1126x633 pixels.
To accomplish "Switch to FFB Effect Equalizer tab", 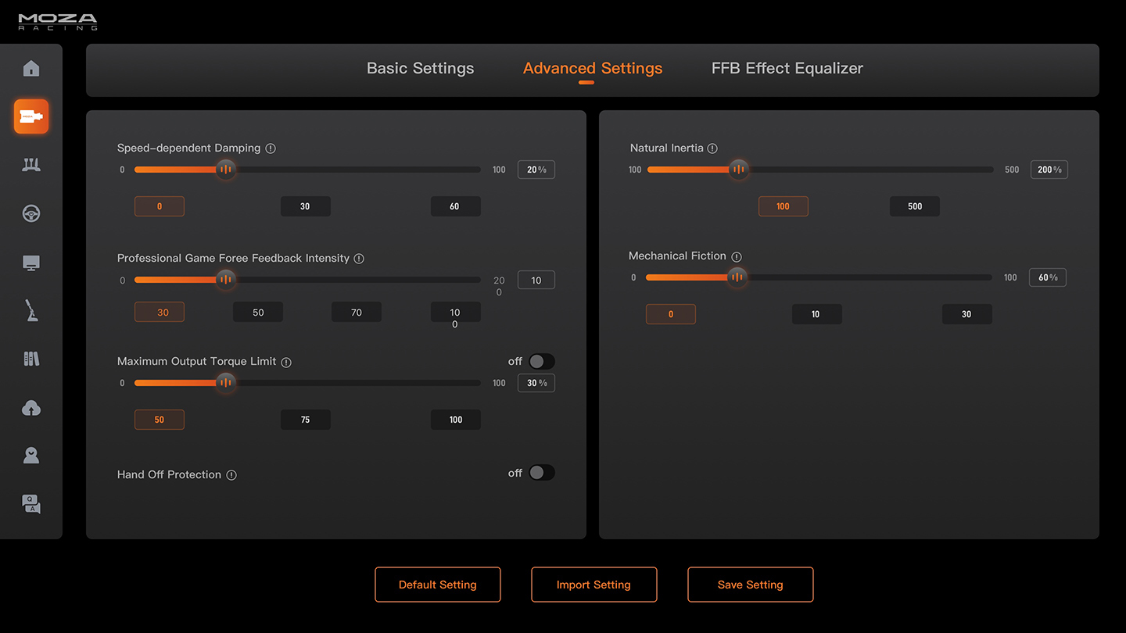I will point(787,69).
